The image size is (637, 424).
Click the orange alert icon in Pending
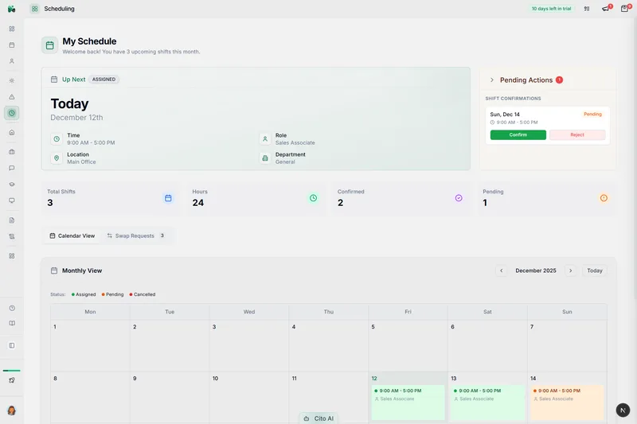click(604, 198)
